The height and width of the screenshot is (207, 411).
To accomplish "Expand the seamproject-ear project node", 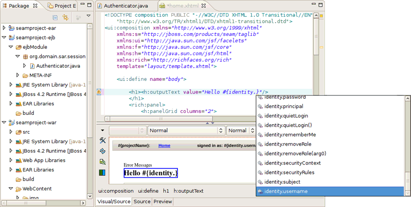I will pos(4,28).
